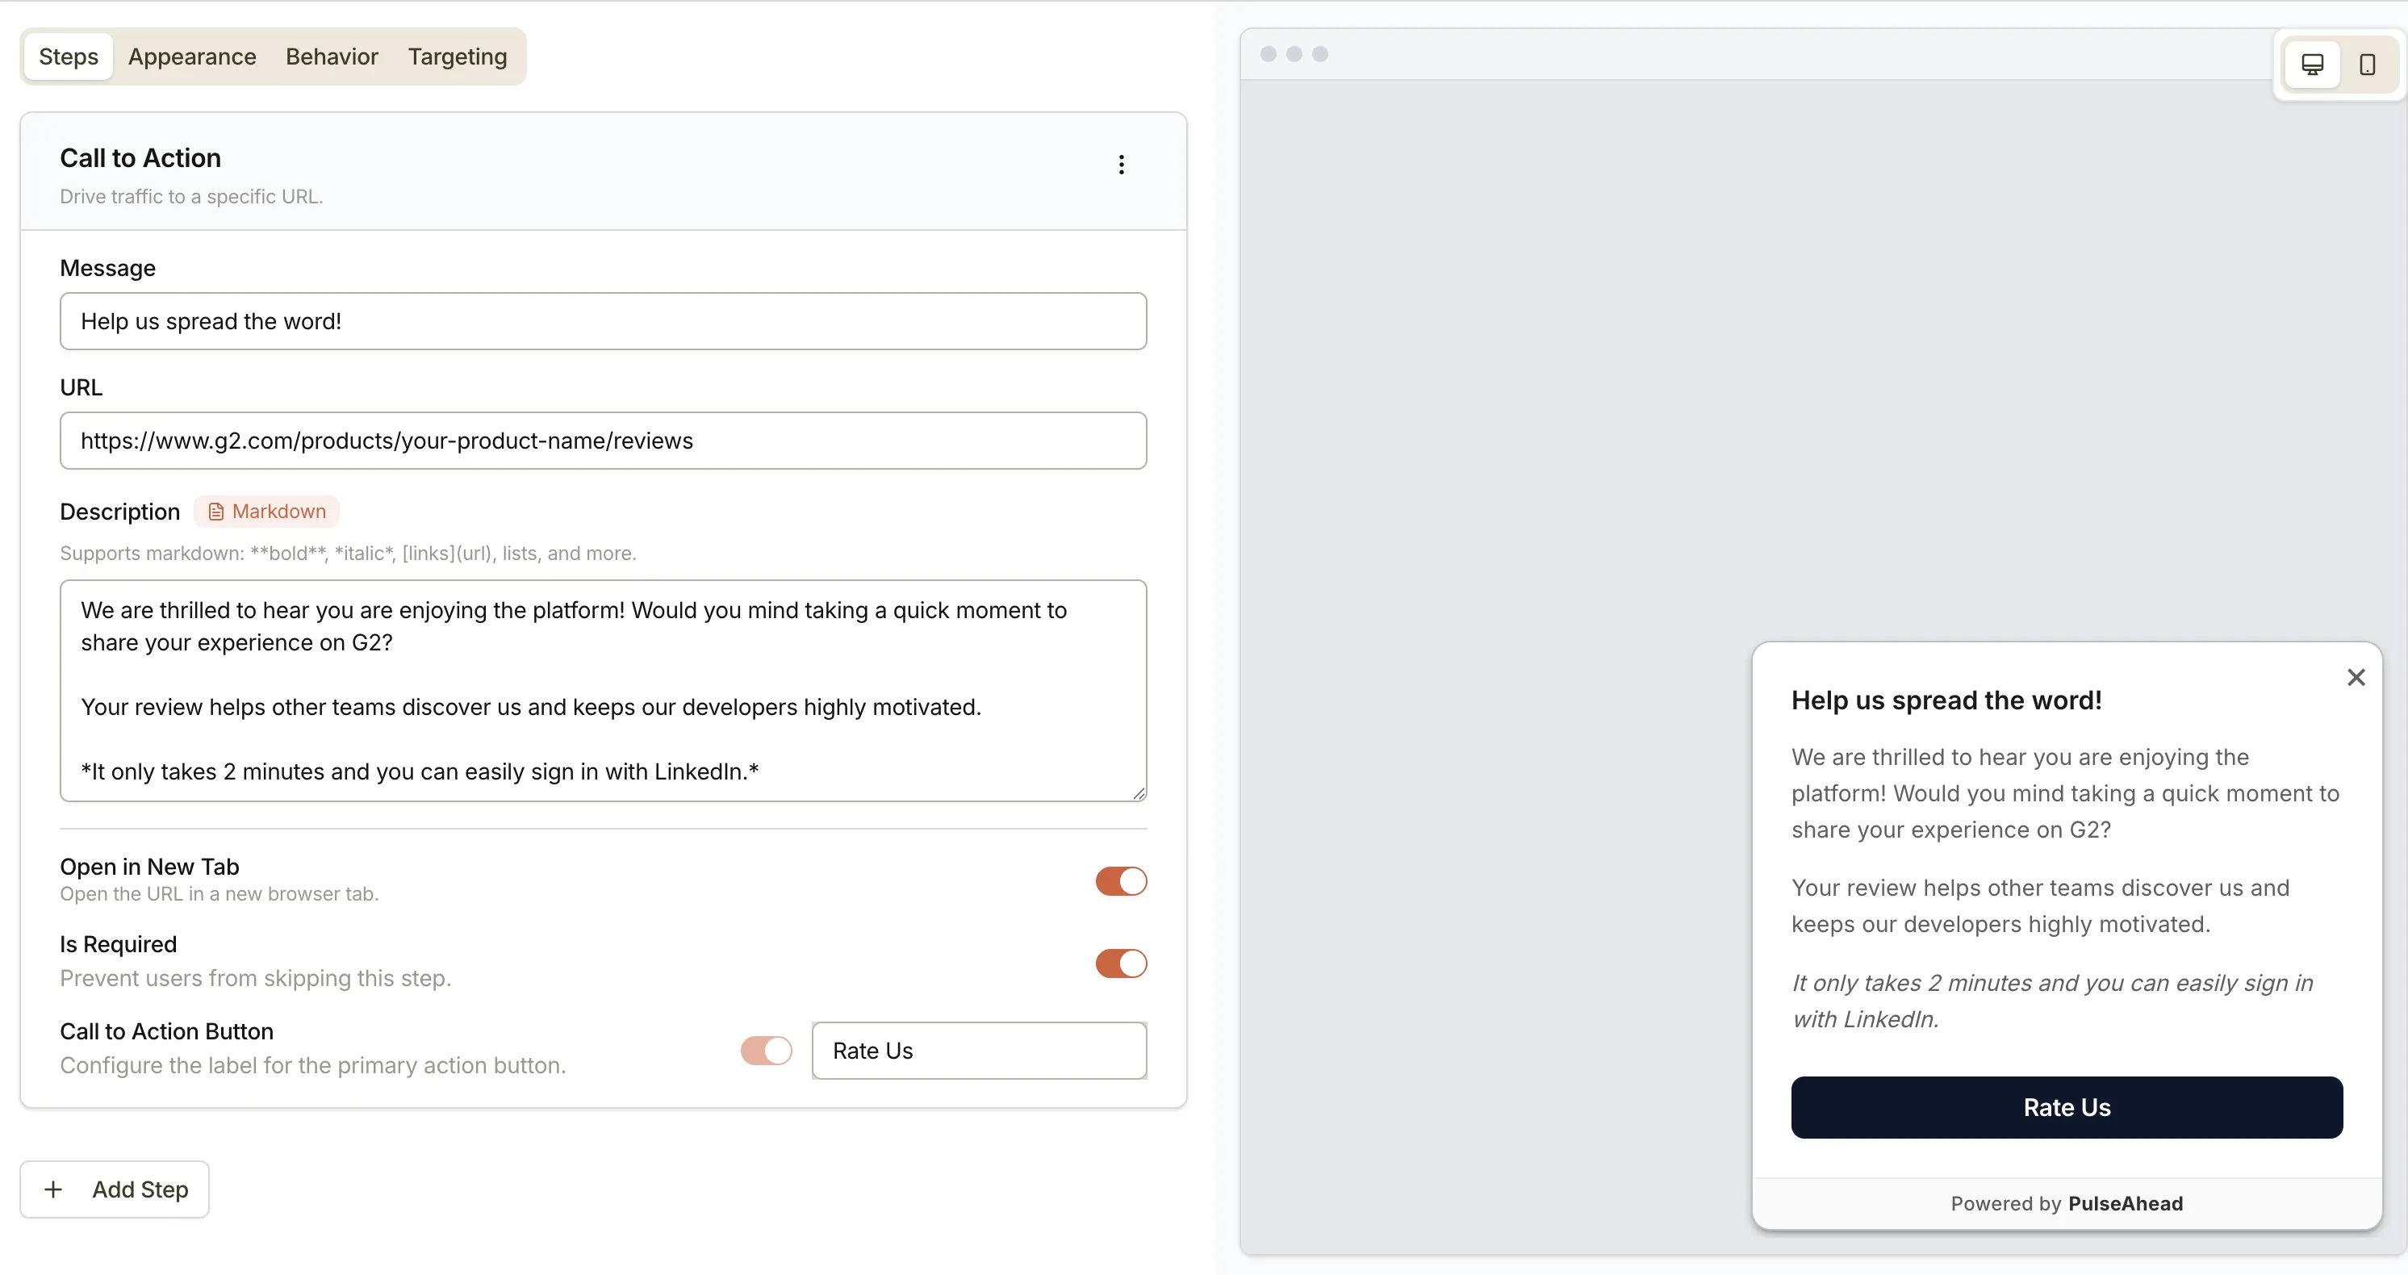The width and height of the screenshot is (2408, 1275).
Task: Turn off the Is Required toggle
Action: (1121, 964)
